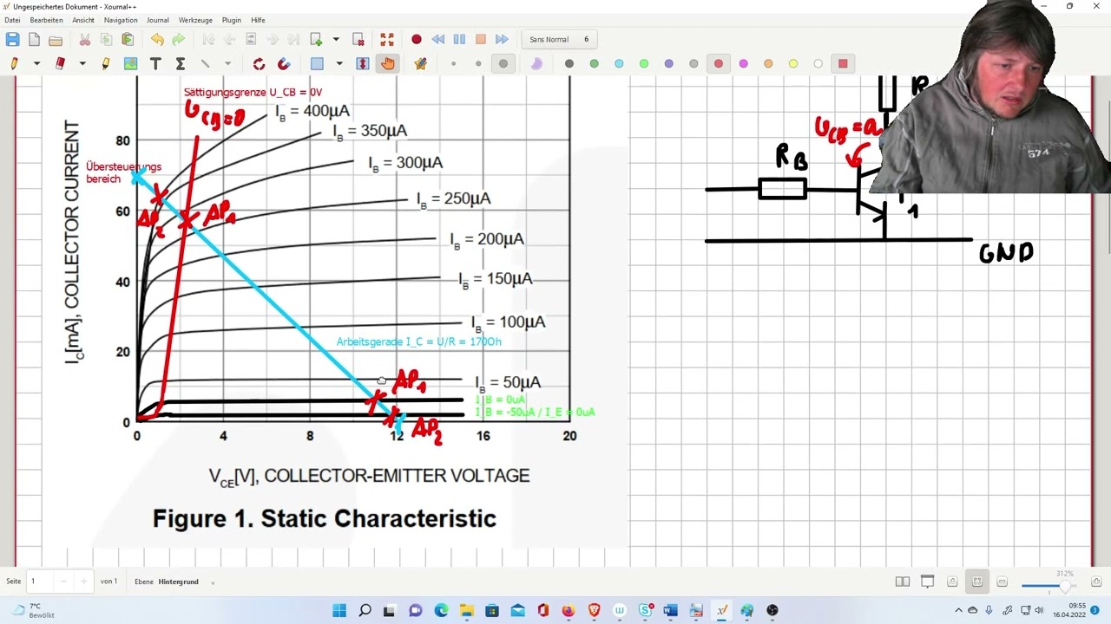Pause the audio recording playback
Screen dimensions: 1111x624
459,39
